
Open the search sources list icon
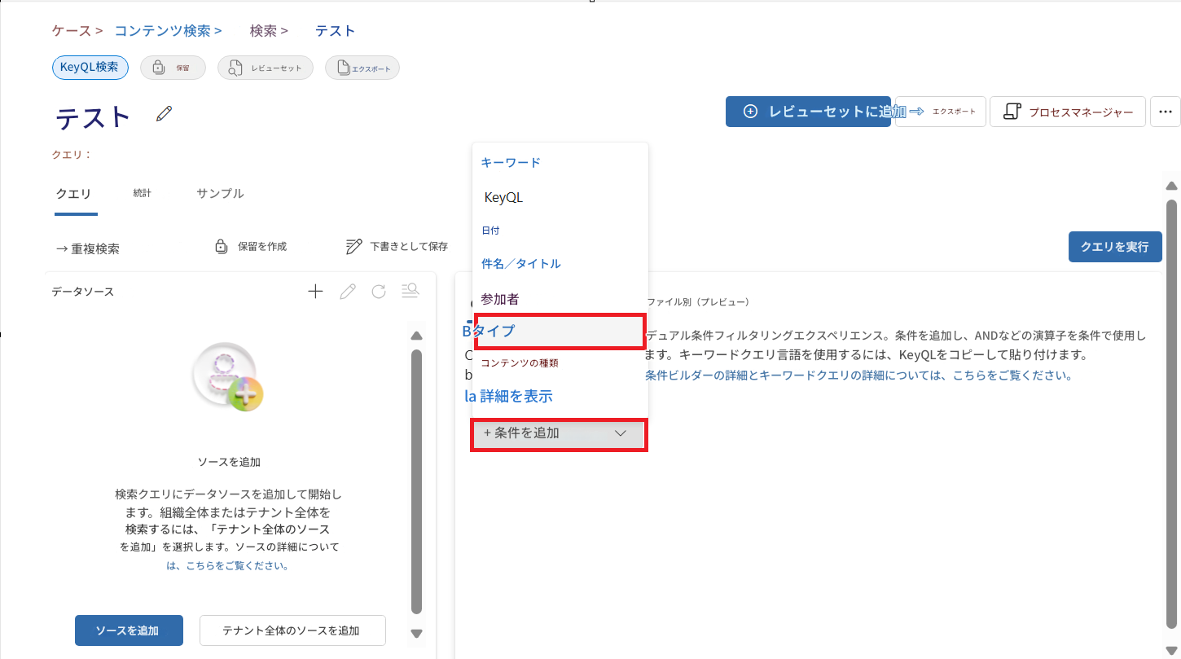pos(410,291)
